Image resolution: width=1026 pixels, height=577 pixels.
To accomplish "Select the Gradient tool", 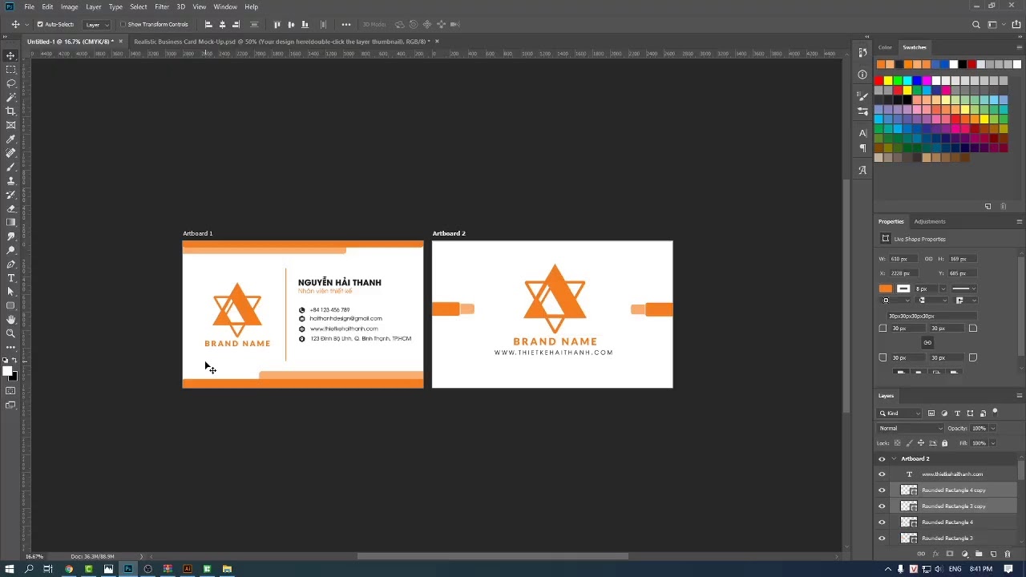I will (10, 222).
